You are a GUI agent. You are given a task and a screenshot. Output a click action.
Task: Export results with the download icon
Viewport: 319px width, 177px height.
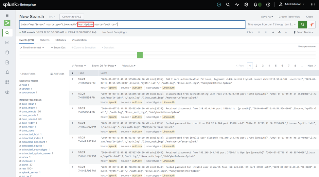click(286, 32)
